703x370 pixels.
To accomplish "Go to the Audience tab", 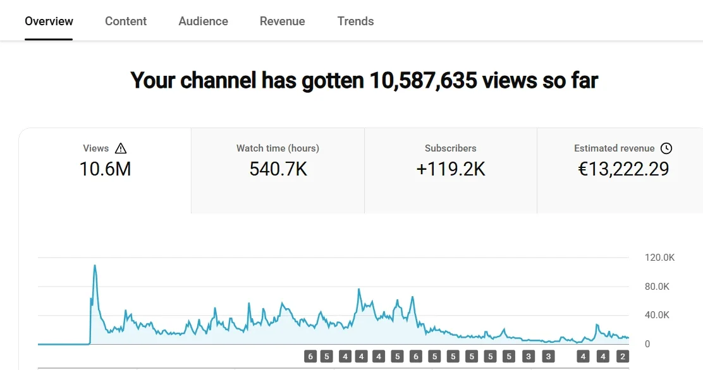I will point(203,21).
